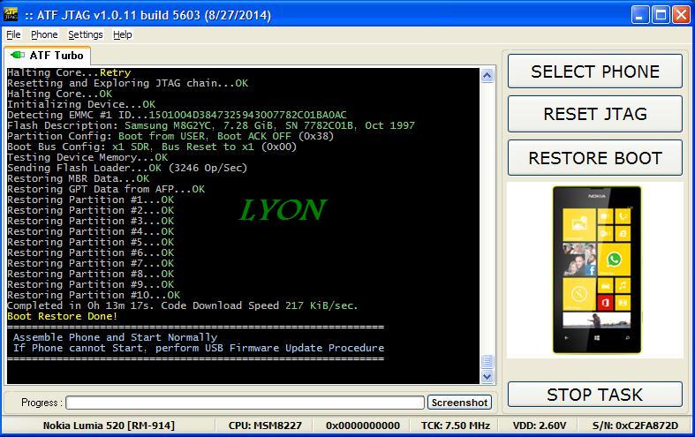695x437 pixels.
Task: Click the STOP TASK button
Action: point(595,395)
